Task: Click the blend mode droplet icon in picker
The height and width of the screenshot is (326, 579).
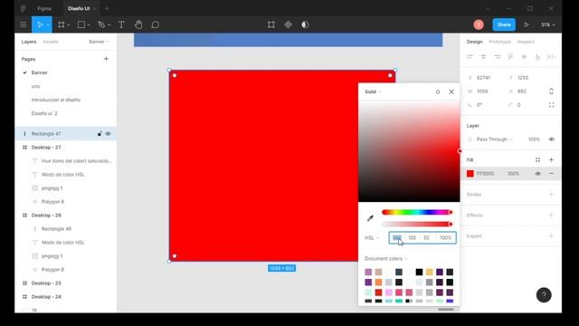Action: point(438,91)
